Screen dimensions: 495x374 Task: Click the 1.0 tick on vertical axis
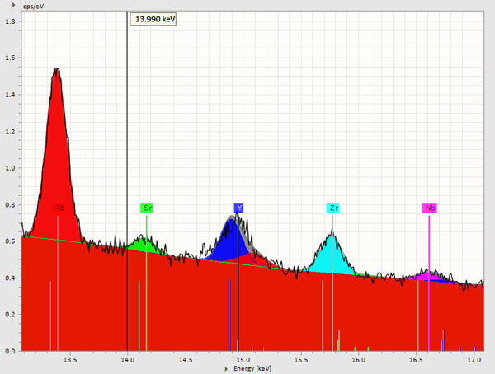[11, 168]
